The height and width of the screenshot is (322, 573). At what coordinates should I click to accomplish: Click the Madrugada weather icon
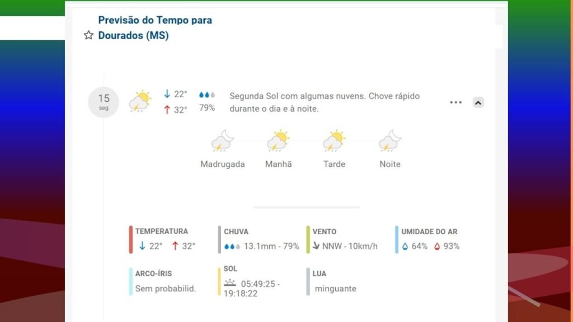point(222,141)
